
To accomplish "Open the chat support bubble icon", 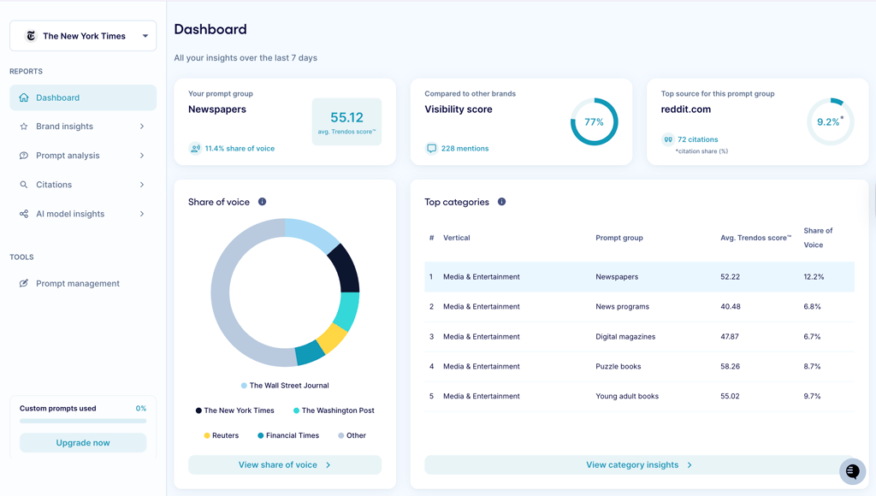I will 853,471.
